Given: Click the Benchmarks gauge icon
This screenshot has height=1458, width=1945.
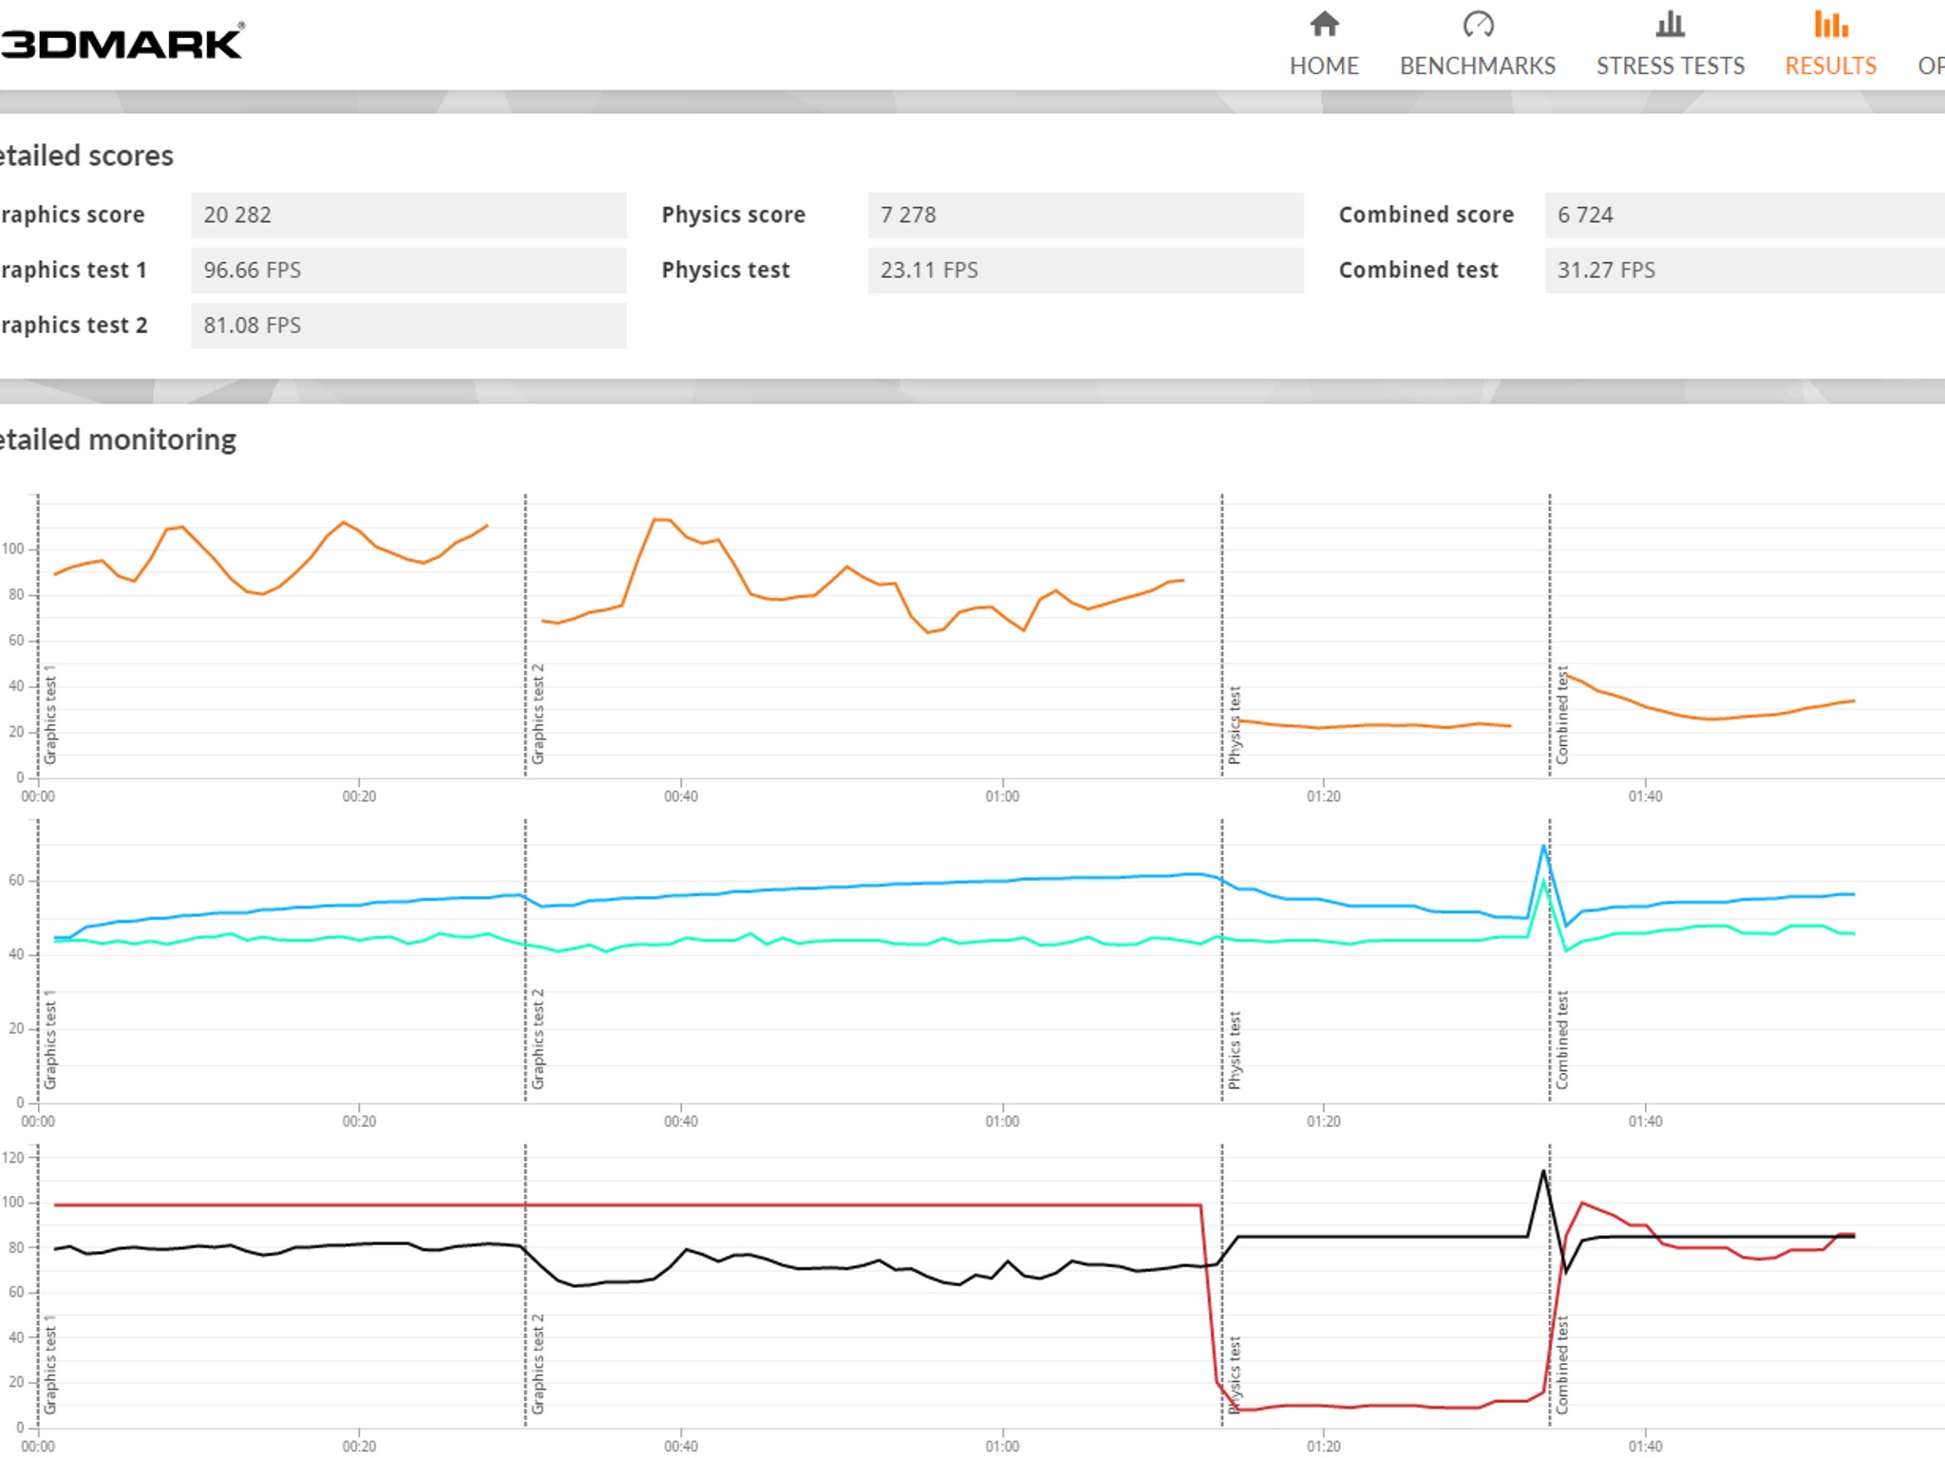Looking at the screenshot, I should [x=1478, y=25].
